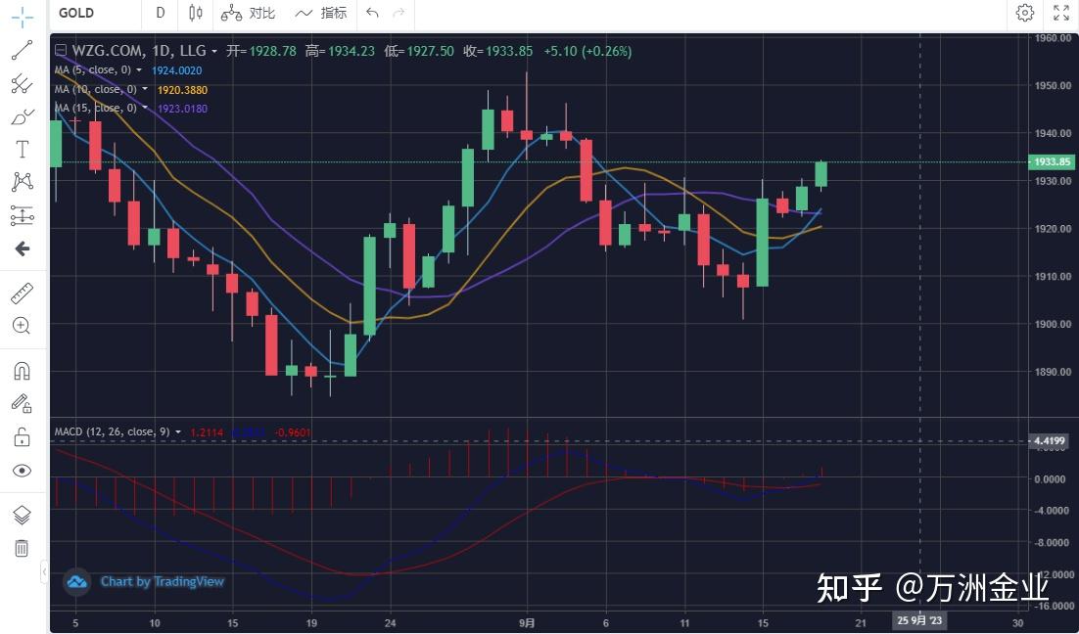Open the MA (15, close, 0) dropdown

(x=145, y=109)
